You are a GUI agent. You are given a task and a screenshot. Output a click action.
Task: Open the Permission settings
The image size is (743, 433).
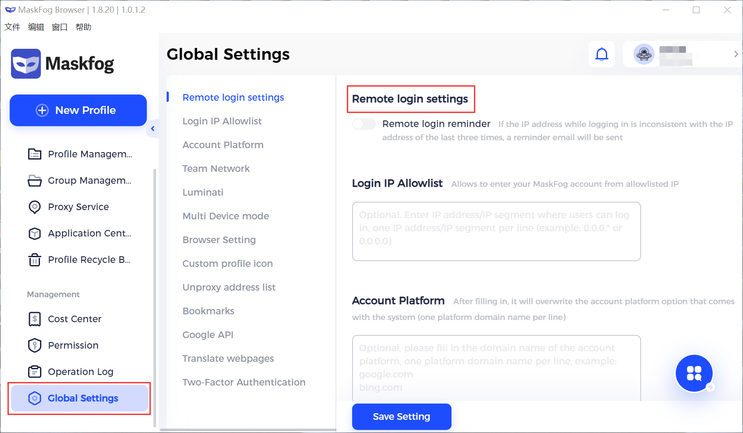(73, 345)
